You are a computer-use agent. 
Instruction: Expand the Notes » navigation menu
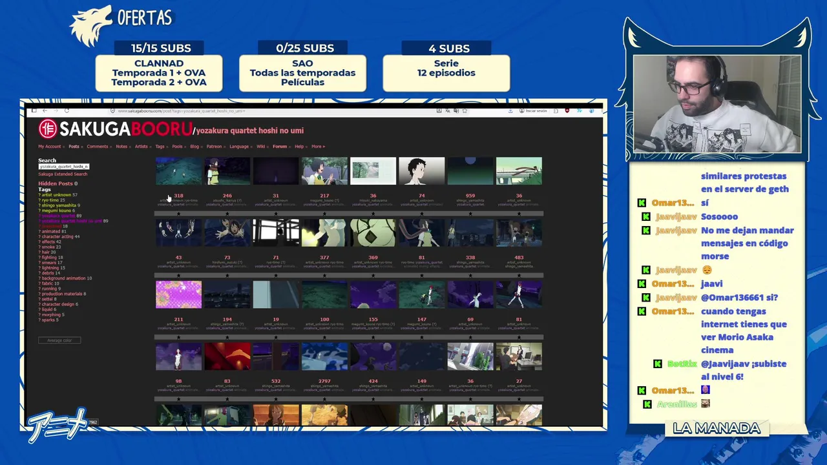click(123, 147)
